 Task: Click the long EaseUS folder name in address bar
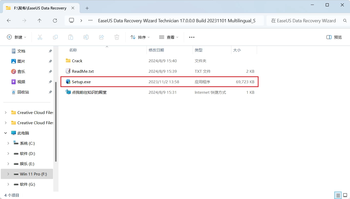tap(177, 21)
